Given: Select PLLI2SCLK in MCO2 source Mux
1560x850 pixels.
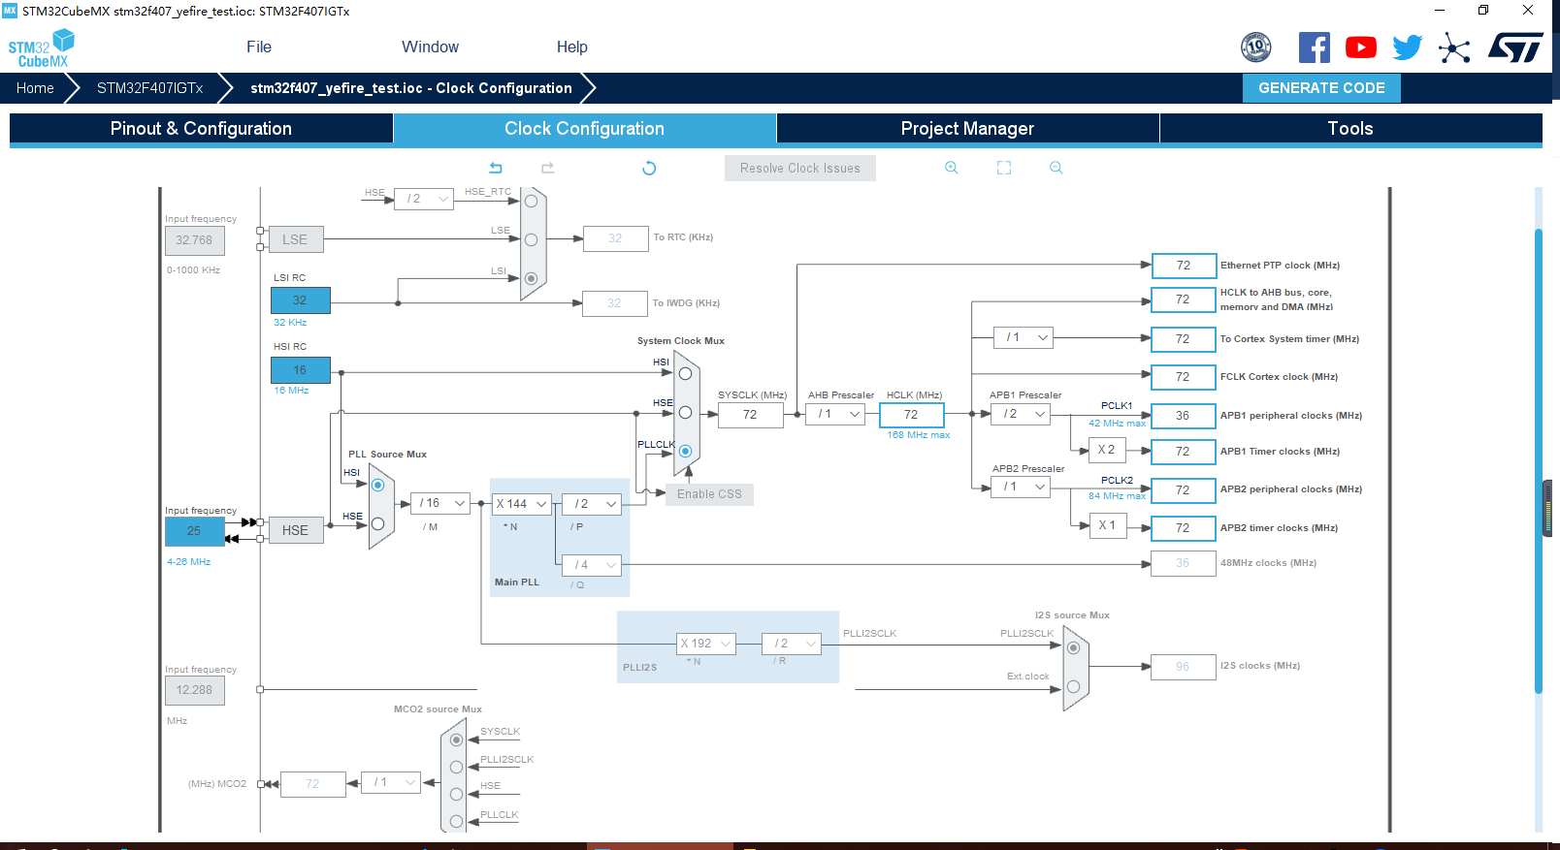Looking at the screenshot, I should coord(456,767).
